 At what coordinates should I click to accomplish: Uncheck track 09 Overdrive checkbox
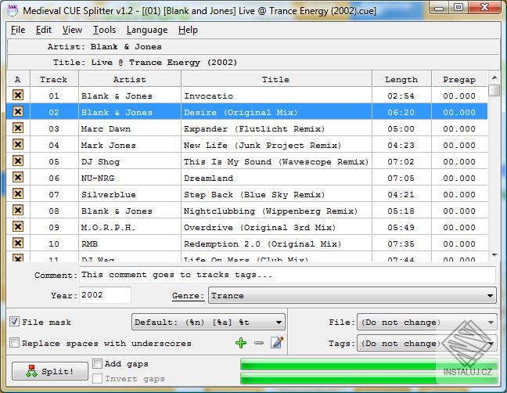point(18,226)
